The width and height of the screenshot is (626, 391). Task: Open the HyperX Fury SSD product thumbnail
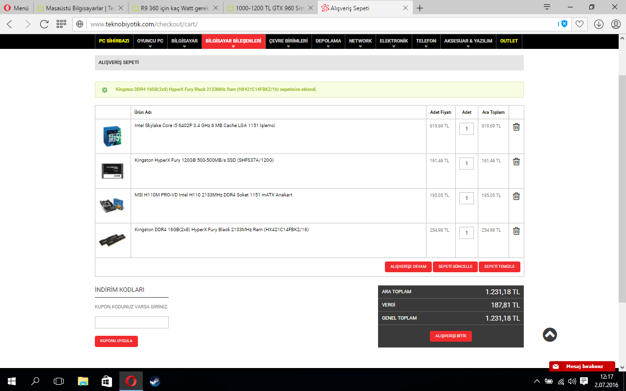click(x=112, y=170)
